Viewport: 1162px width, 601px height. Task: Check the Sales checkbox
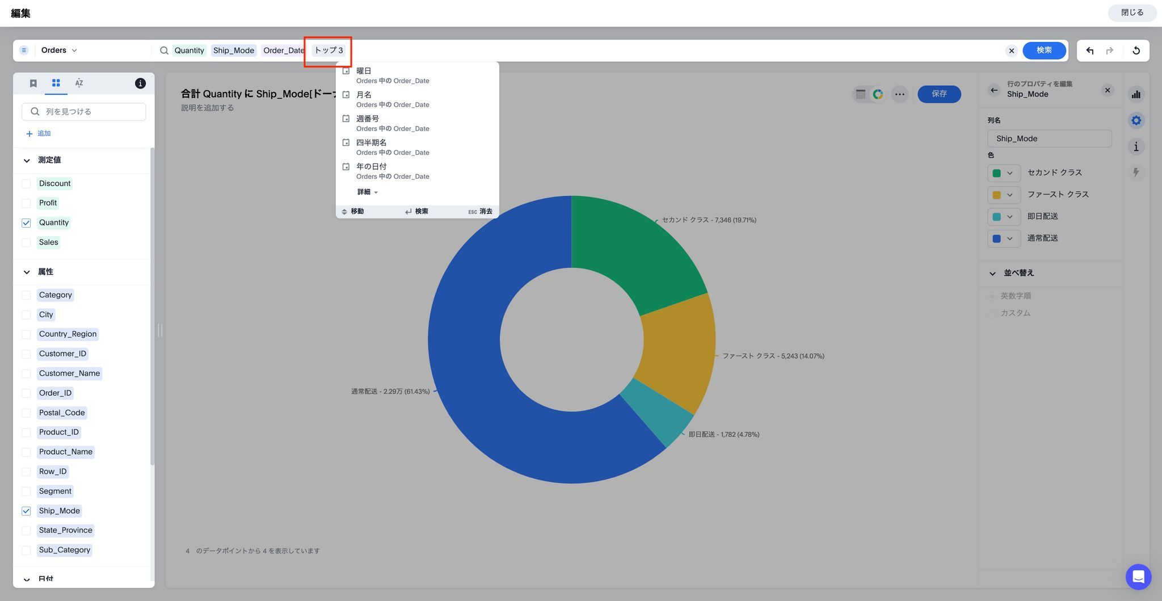[x=26, y=243]
